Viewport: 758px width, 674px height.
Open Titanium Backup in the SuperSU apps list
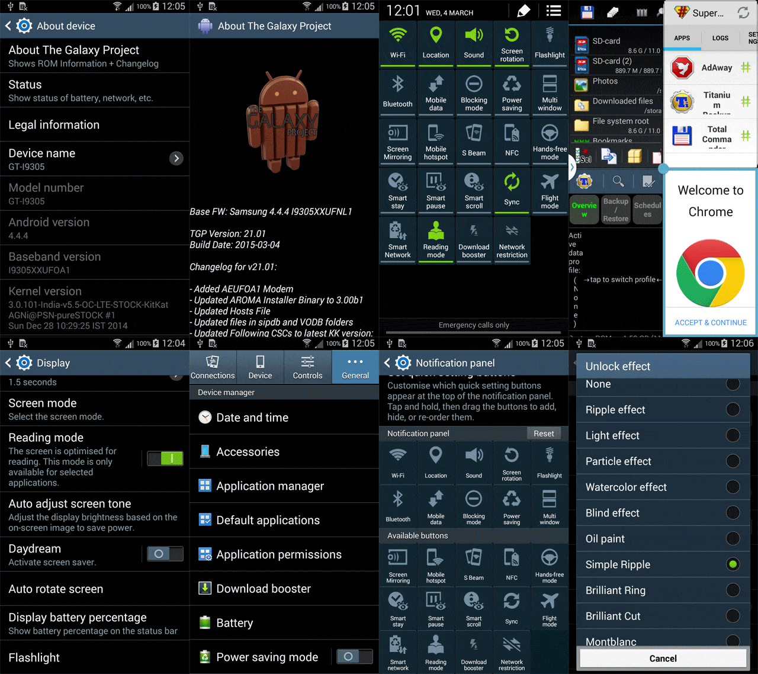tap(711, 102)
